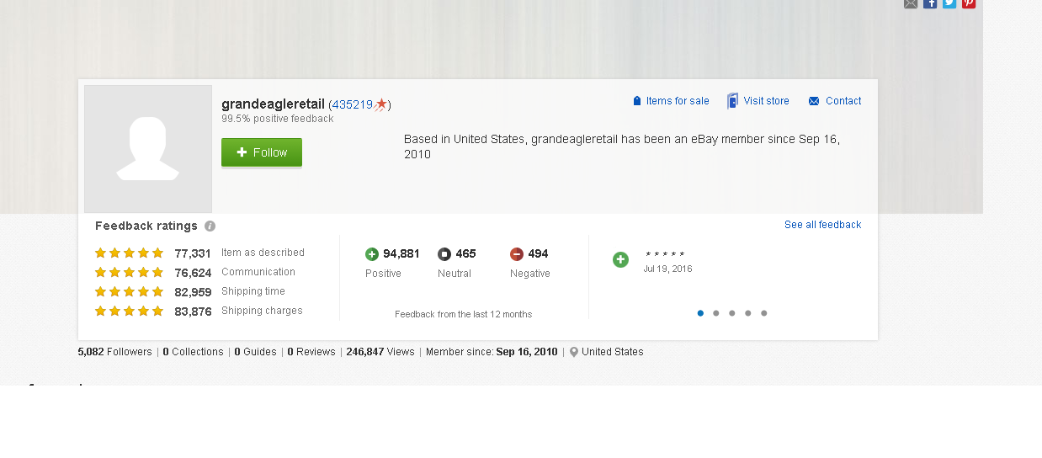
Task: Click the 83,876 rating count
Action: coord(193,312)
